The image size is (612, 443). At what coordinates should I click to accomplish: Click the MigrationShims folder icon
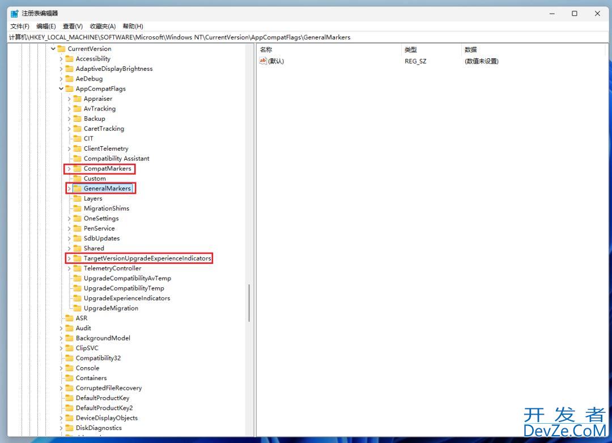(77, 208)
